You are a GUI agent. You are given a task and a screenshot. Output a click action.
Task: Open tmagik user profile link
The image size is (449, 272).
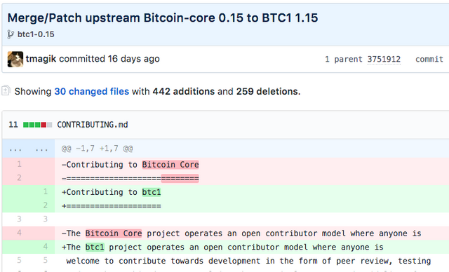pos(41,59)
